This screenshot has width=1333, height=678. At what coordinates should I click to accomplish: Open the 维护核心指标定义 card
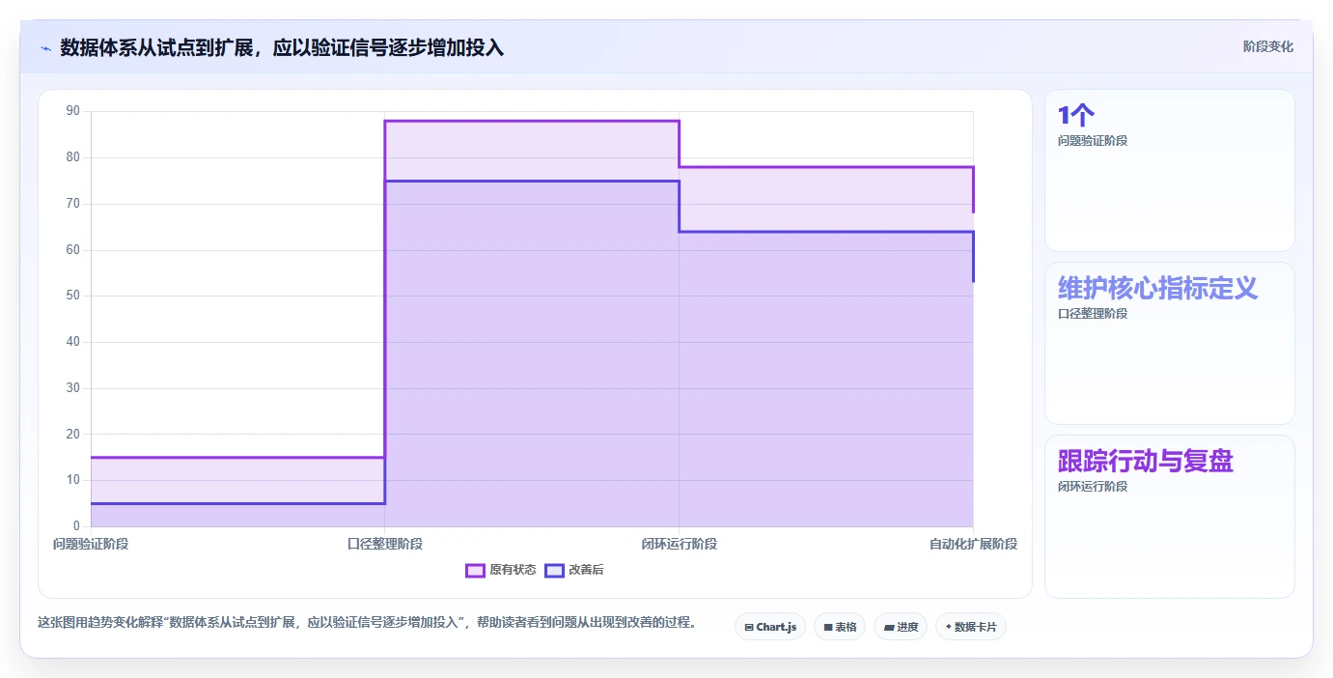(x=1169, y=343)
